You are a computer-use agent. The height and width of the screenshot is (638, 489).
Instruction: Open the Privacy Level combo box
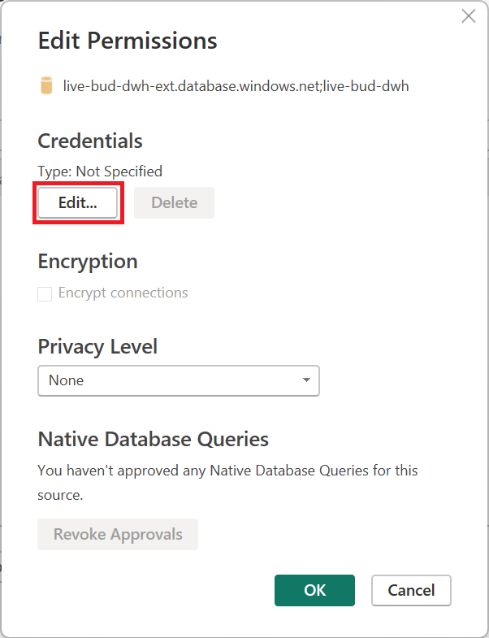coord(179,380)
